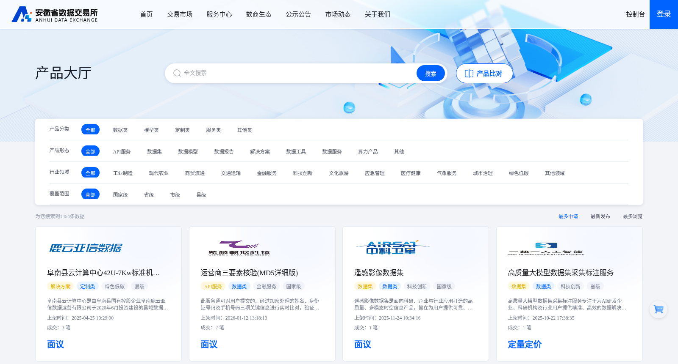Open 交易市场 menu item
This screenshot has width=678, height=364.
pos(180,14)
